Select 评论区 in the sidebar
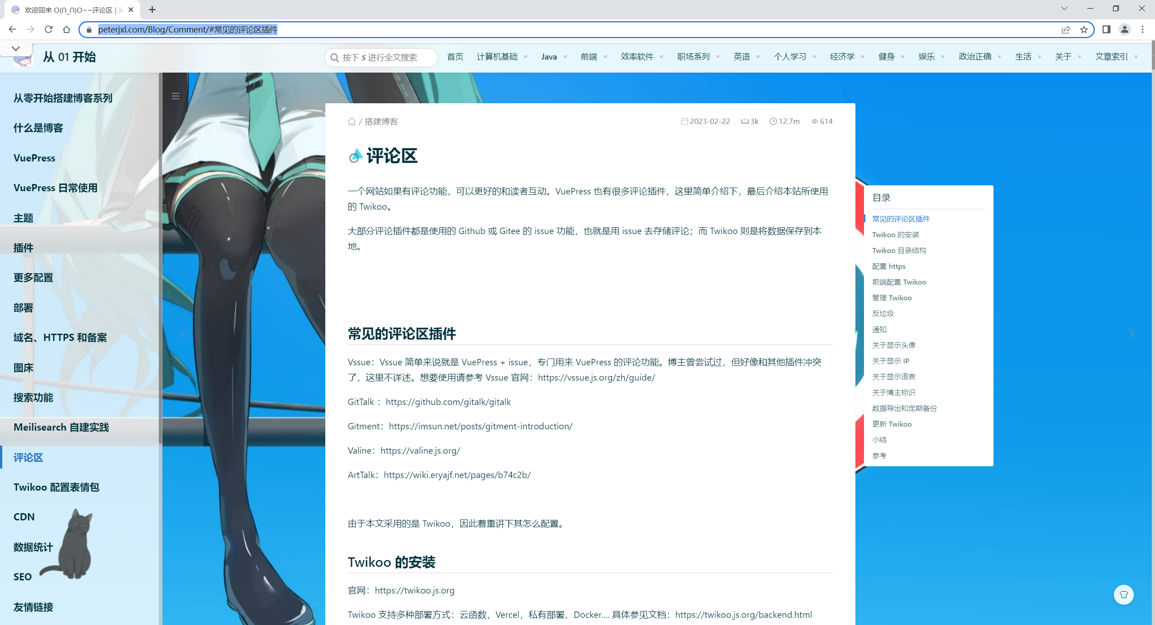 click(28, 458)
